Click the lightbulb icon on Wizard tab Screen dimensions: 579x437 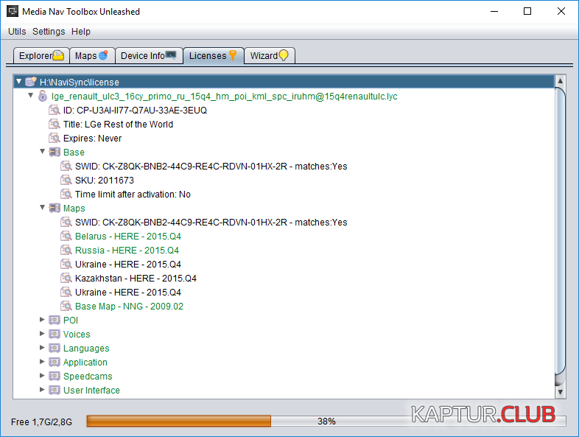pyautogui.click(x=284, y=55)
